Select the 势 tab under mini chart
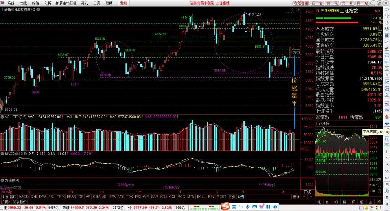The image size is (390, 211). 345,202
